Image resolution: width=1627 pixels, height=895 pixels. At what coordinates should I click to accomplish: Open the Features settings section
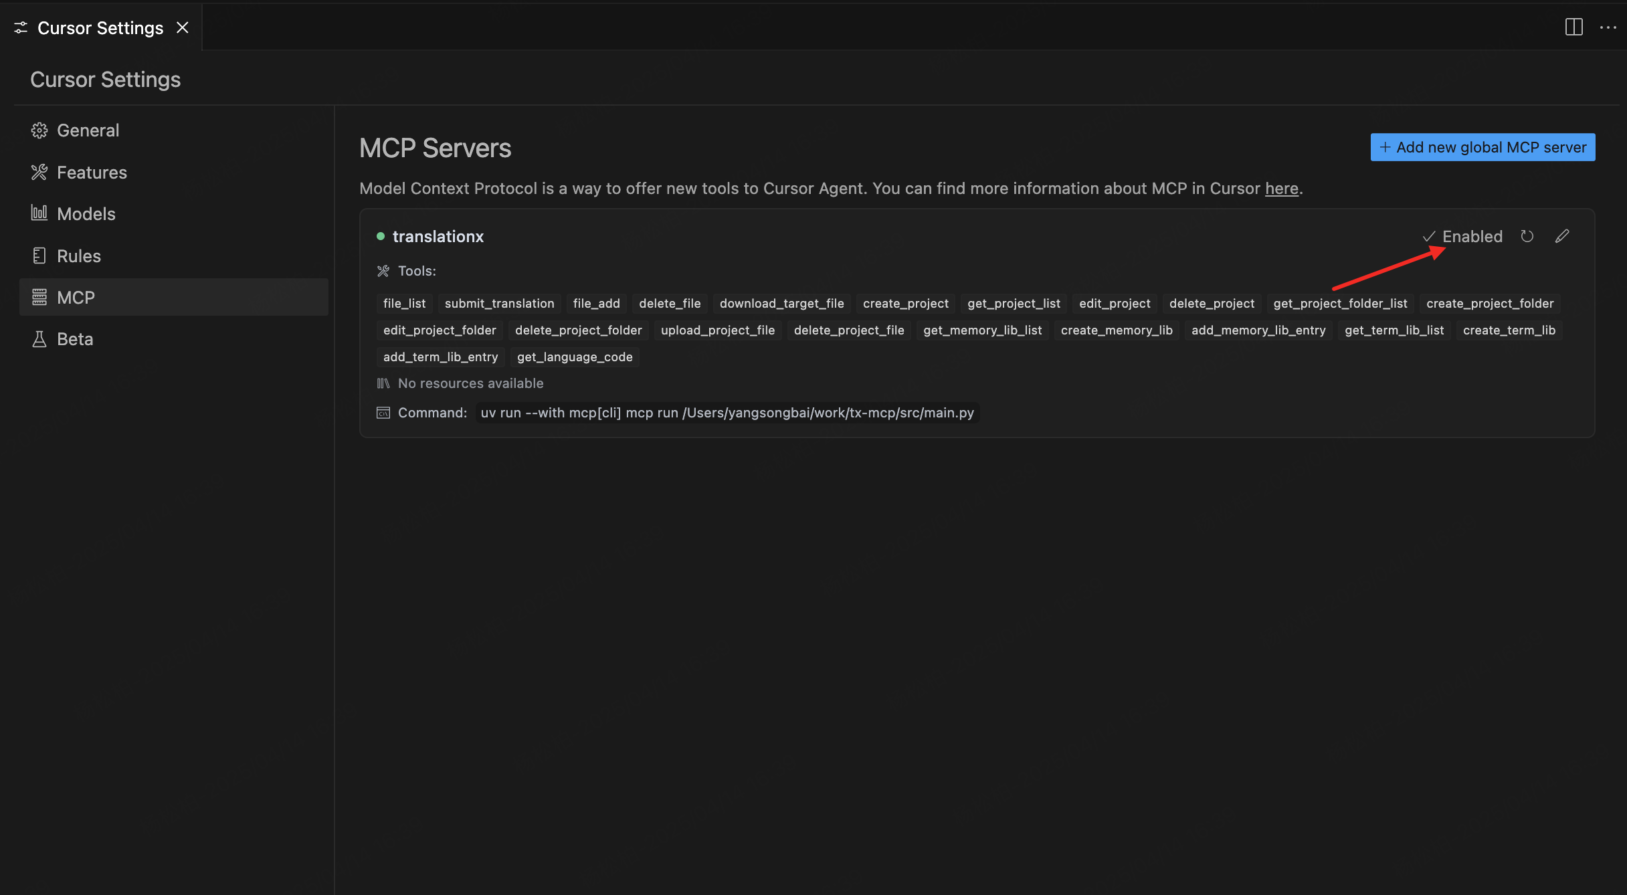coord(92,173)
